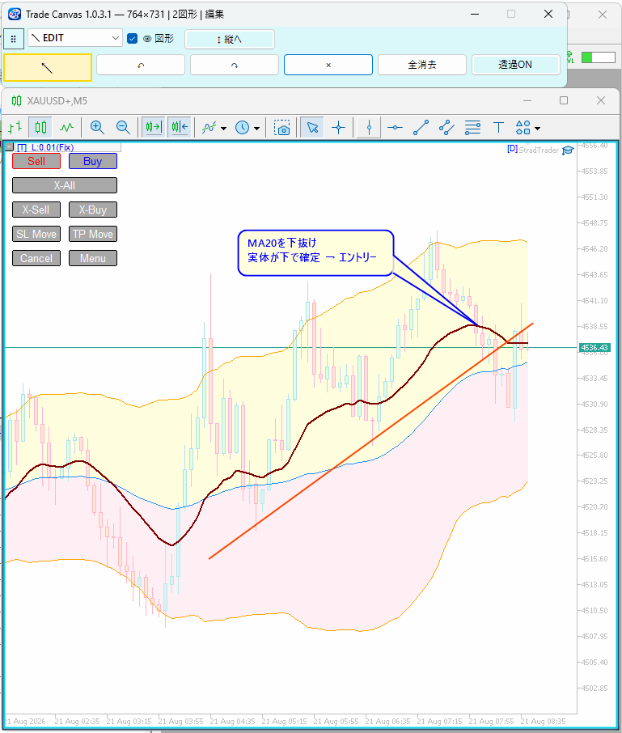This screenshot has width=622, height=733.
Task: Open the EDIT mode combo box
Action: point(75,38)
